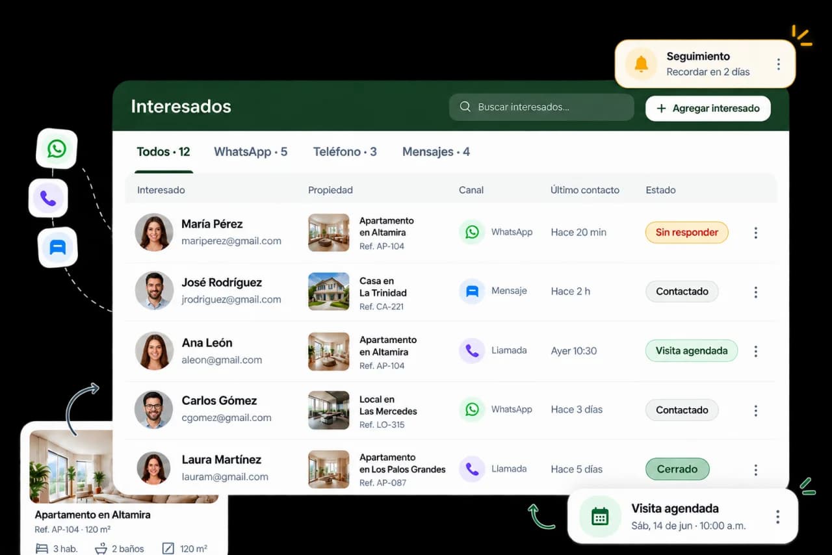
Task: Click the email aleon@gmail.com
Action: [x=222, y=359]
